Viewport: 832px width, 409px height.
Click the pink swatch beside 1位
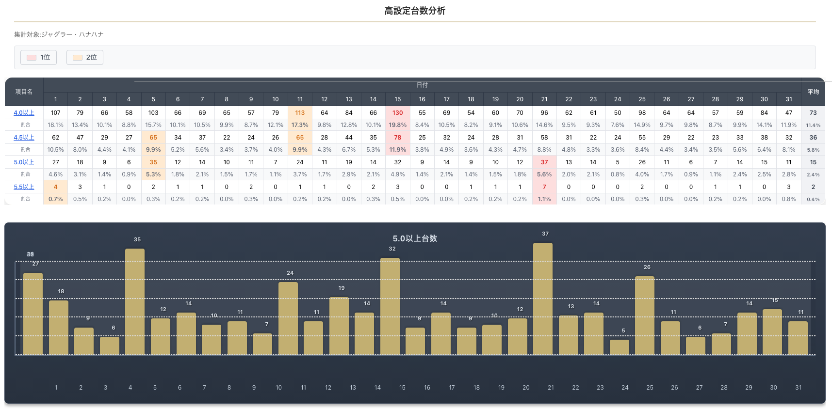click(x=32, y=58)
